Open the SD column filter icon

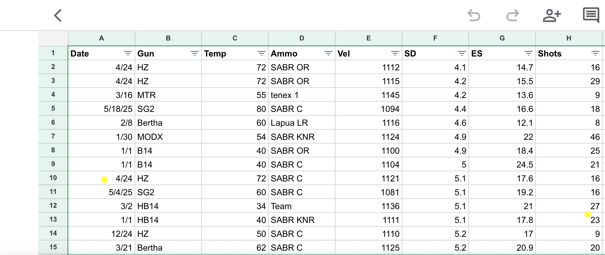[461, 53]
